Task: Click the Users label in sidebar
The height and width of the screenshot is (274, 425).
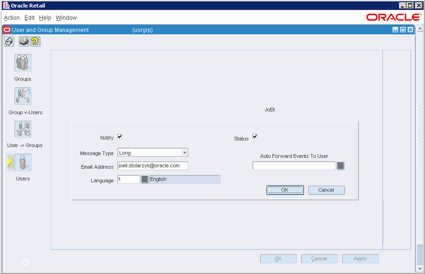Action: pyautogui.click(x=23, y=179)
